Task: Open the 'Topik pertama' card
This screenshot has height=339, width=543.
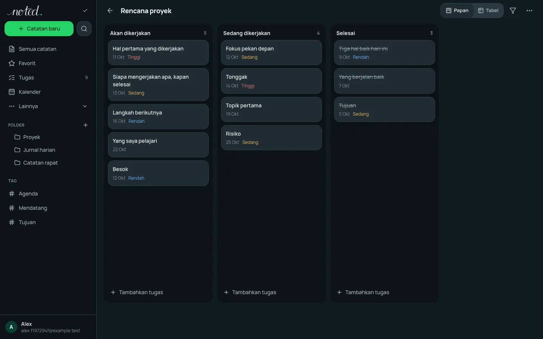Action: click(271, 110)
